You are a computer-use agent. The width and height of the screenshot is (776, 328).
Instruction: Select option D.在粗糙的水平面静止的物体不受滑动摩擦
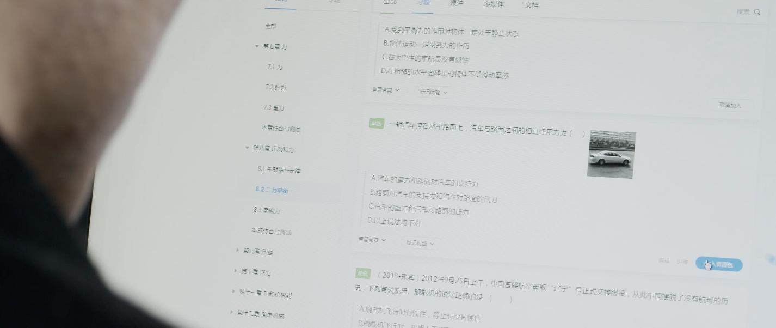(444, 73)
